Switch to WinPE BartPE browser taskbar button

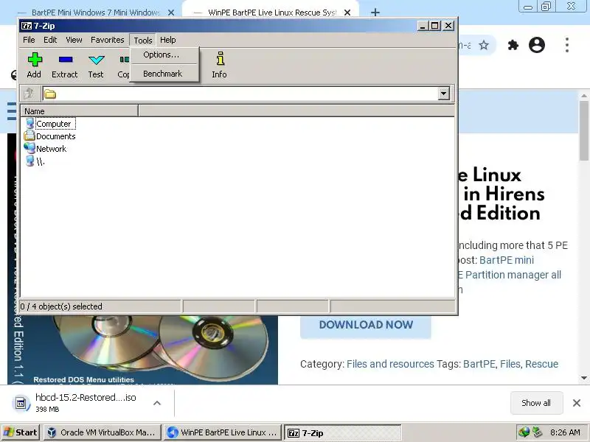tap(223, 432)
